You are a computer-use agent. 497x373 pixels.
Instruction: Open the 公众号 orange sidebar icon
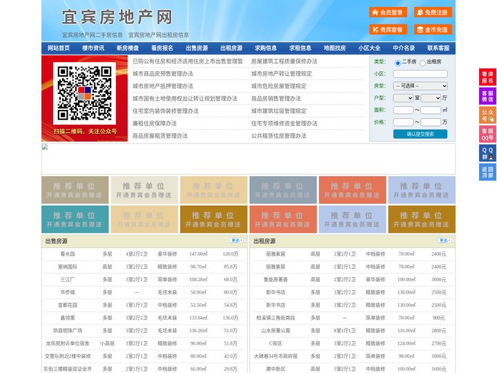point(487,115)
